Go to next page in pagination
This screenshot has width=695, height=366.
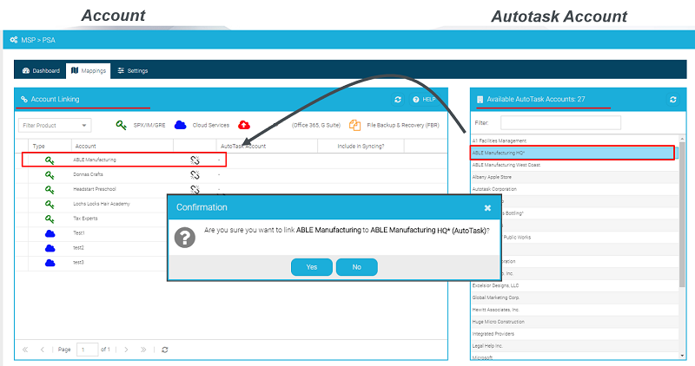126,350
